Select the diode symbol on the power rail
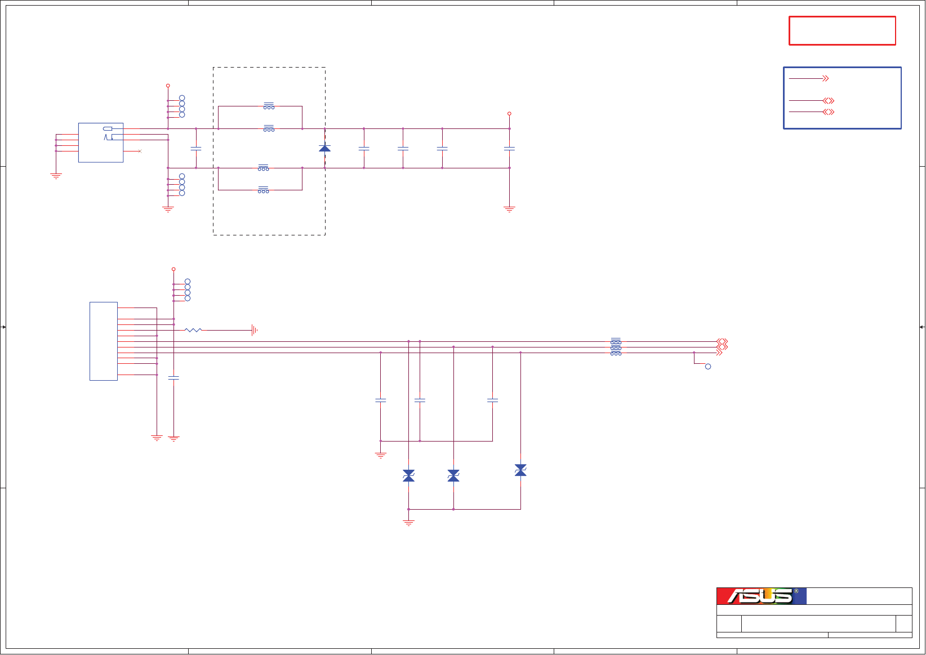Viewport: 926px width, 655px height. click(x=324, y=148)
